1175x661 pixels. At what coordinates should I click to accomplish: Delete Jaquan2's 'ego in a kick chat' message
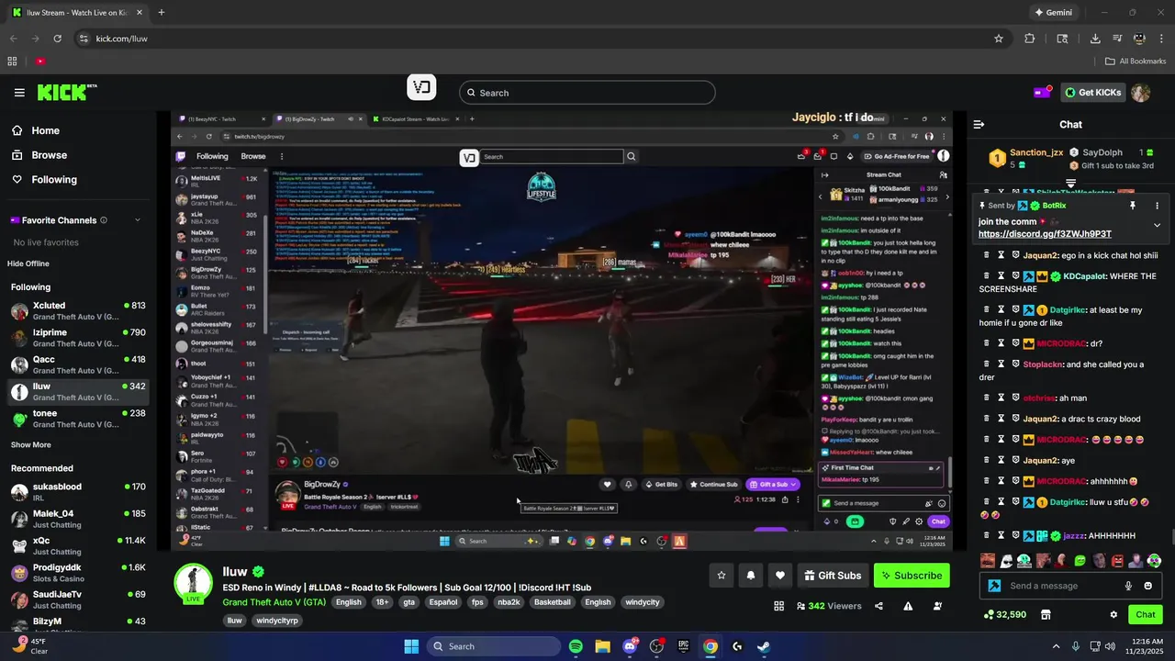[986, 255]
